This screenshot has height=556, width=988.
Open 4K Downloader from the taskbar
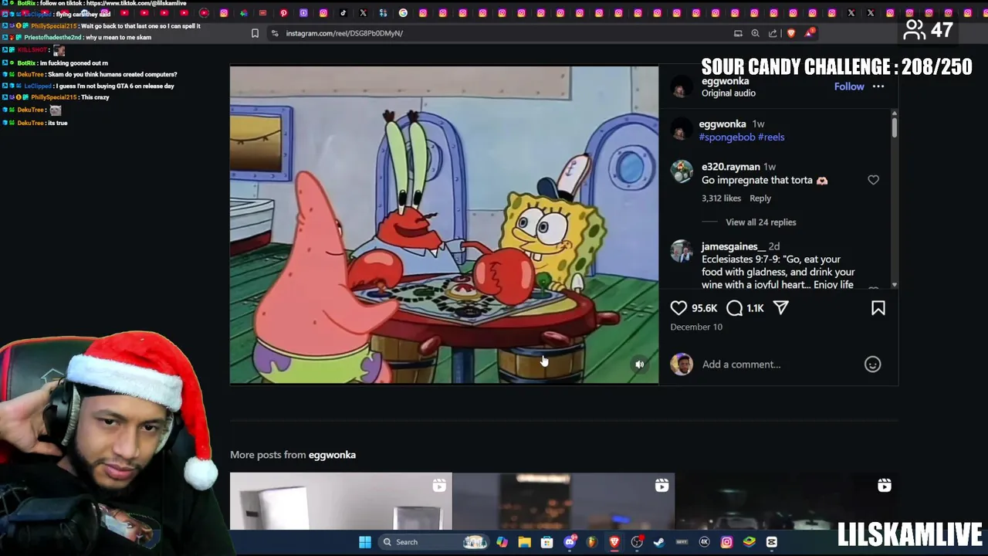(704, 542)
